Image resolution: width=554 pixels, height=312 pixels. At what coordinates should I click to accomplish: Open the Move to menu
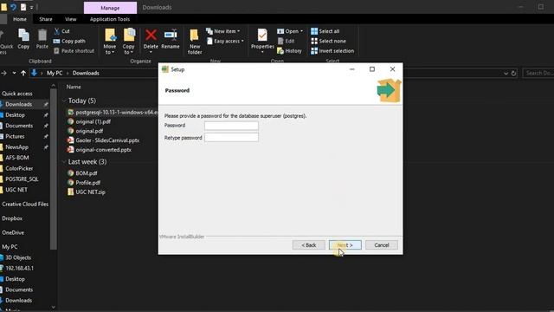(x=110, y=42)
